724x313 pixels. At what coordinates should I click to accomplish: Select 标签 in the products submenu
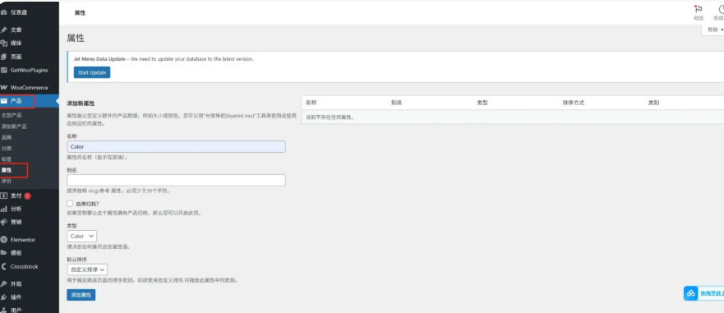[x=7, y=159]
